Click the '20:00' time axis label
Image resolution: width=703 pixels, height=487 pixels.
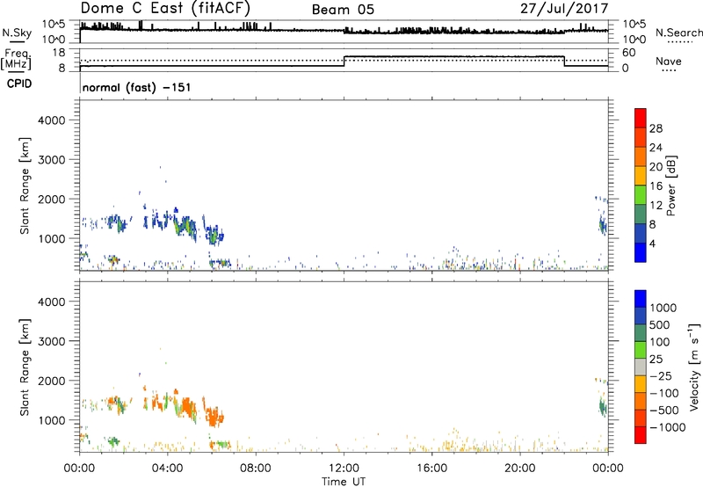pos(519,469)
